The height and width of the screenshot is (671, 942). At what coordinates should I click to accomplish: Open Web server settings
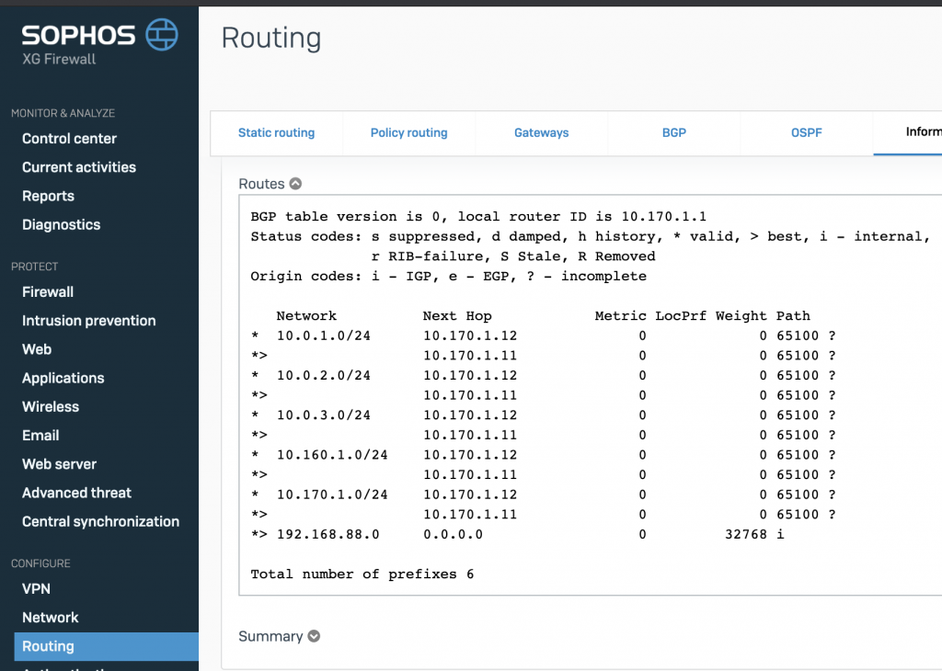pos(60,464)
